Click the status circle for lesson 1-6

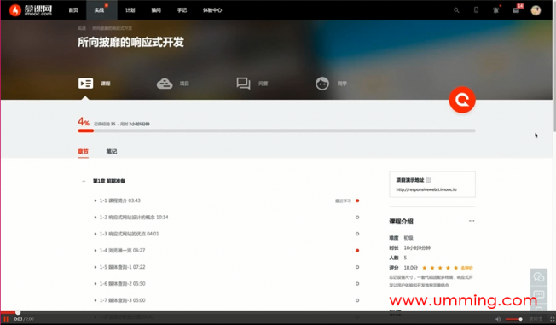point(357,284)
